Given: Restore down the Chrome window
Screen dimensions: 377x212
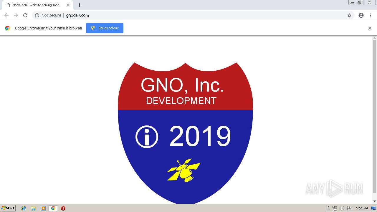Looking at the screenshot, I should [360, 3].
